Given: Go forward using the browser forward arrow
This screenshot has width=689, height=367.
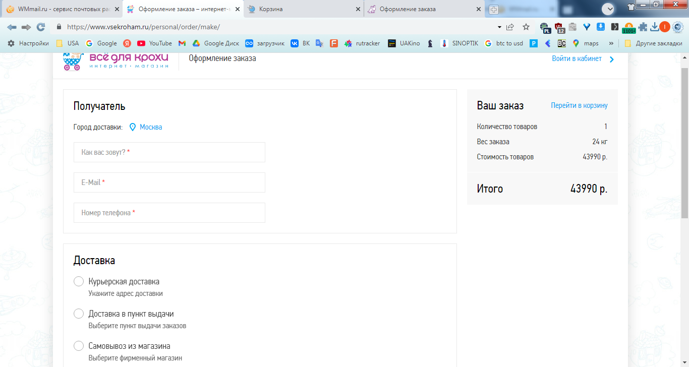Looking at the screenshot, I should (x=26, y=27).
